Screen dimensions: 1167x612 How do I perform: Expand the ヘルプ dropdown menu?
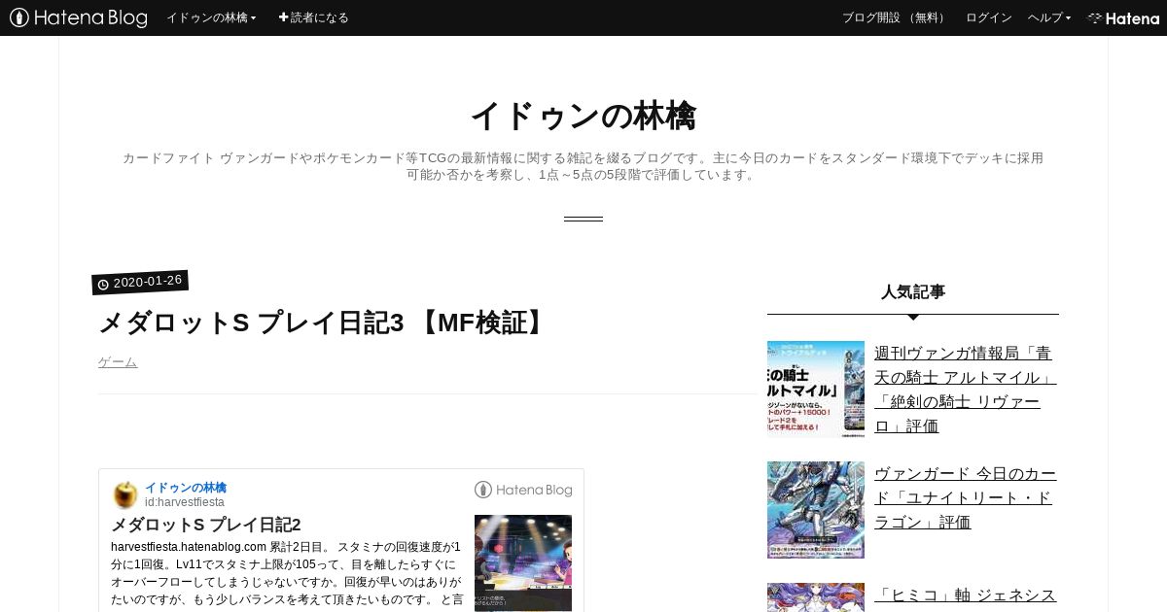click(1049, 17)
